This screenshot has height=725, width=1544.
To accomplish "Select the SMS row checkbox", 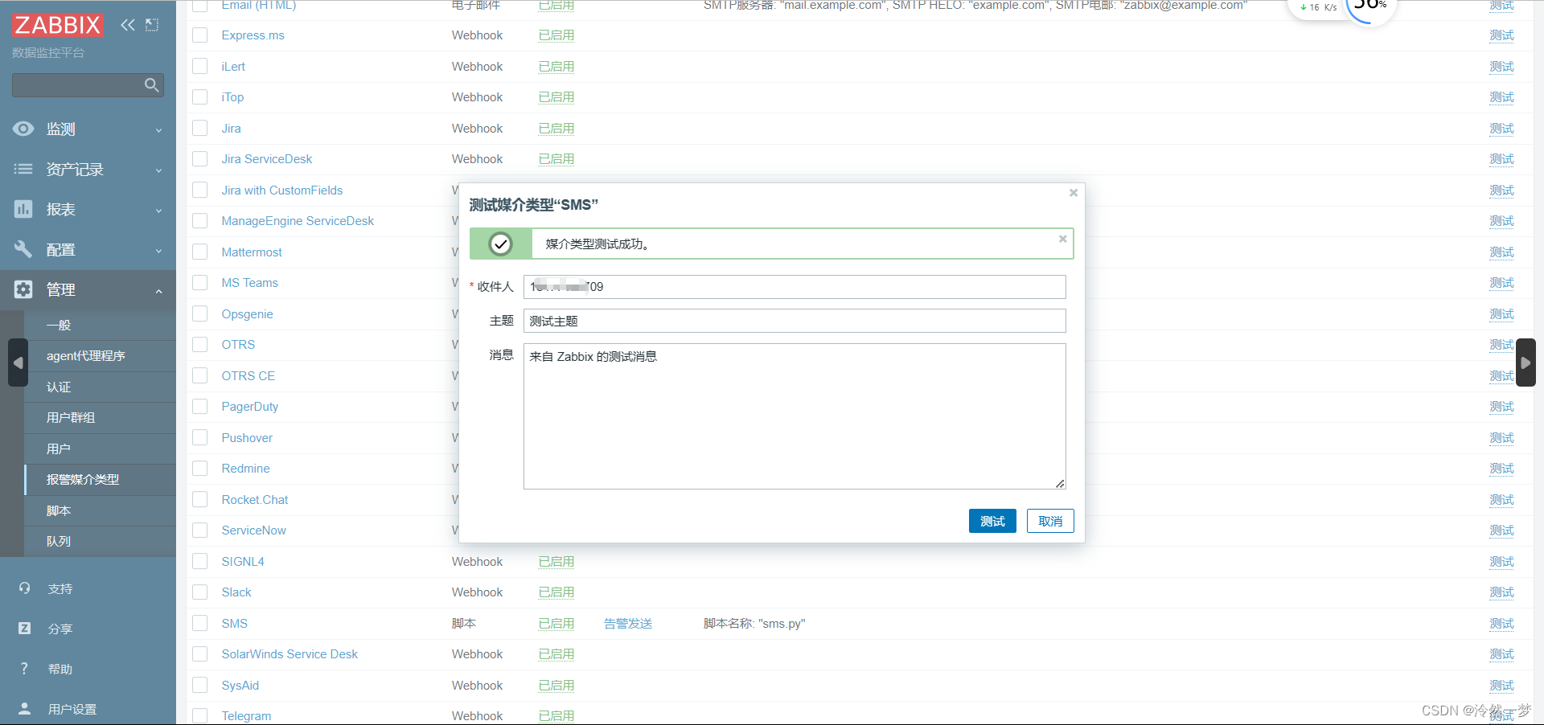I will [200, 624].
